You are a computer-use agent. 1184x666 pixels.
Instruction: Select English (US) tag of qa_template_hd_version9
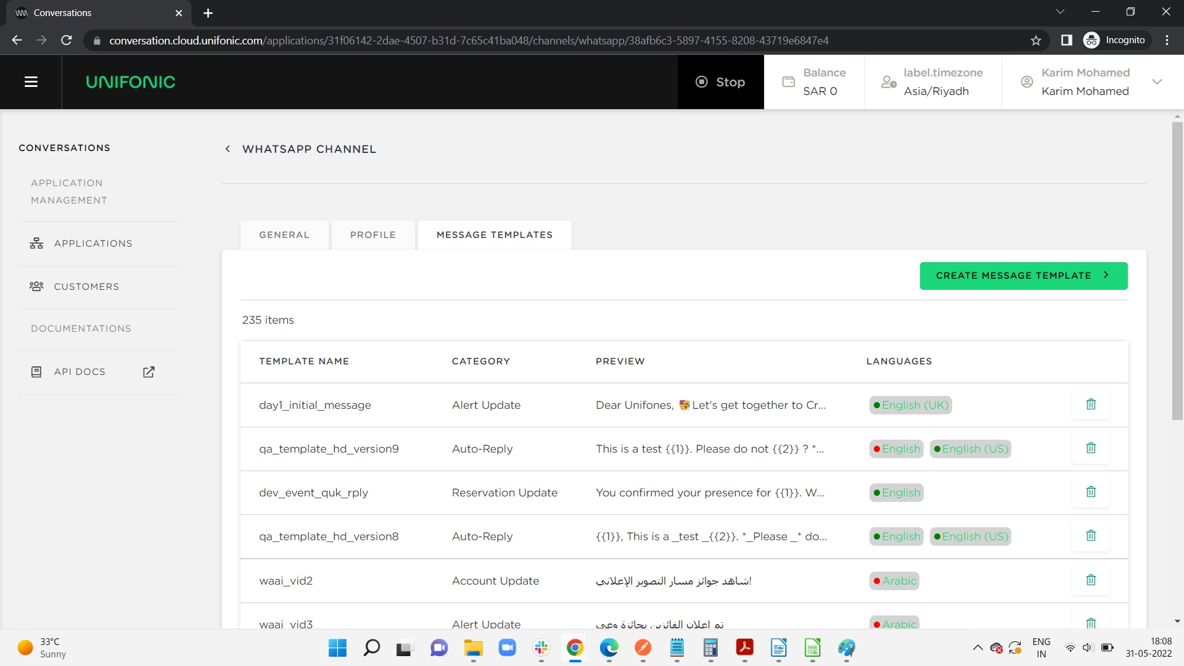971,449
